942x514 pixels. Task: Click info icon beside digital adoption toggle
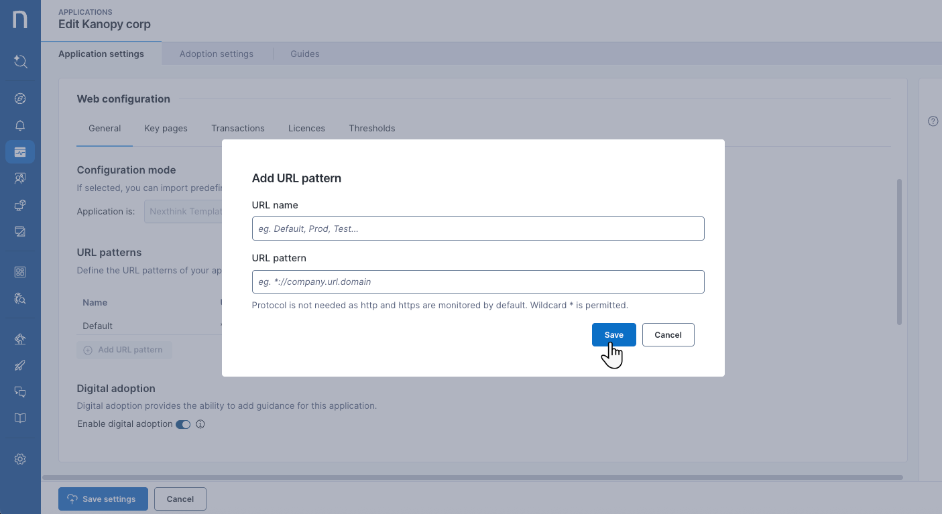200,424
